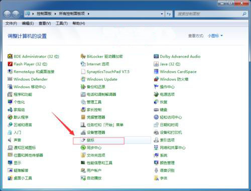Image resolution: width=251 pixels, height=191 pixels.
Task: Open 疑难解答 link
Action: tap(21, 170)
